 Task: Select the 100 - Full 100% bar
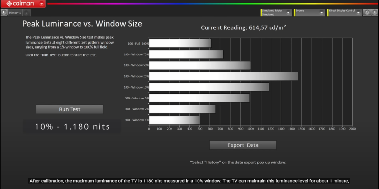[x=180, y=44]
